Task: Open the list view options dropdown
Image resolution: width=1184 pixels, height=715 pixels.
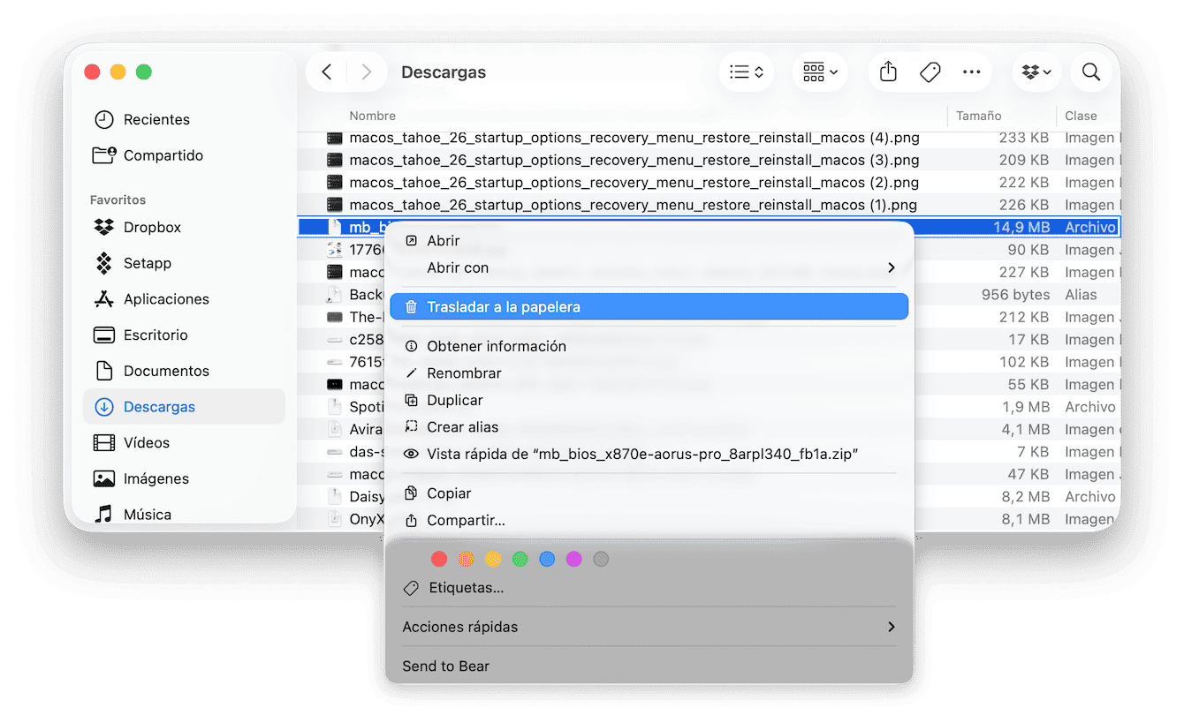Action: pos(747,72)
